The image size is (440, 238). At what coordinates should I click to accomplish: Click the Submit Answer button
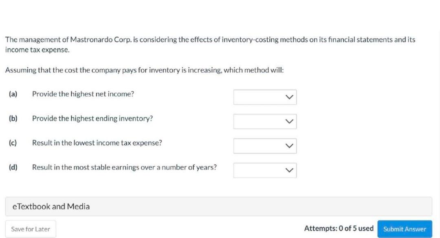pyautogui.click(x=405, y=229)
